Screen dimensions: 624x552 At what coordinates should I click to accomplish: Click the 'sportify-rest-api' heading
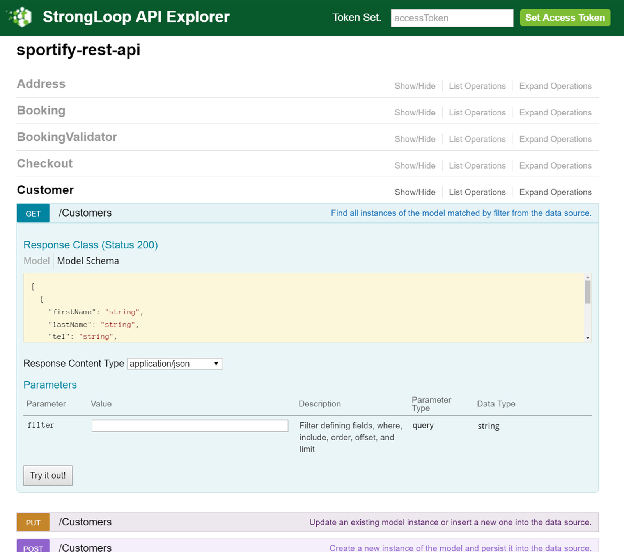tap(78, 50)
